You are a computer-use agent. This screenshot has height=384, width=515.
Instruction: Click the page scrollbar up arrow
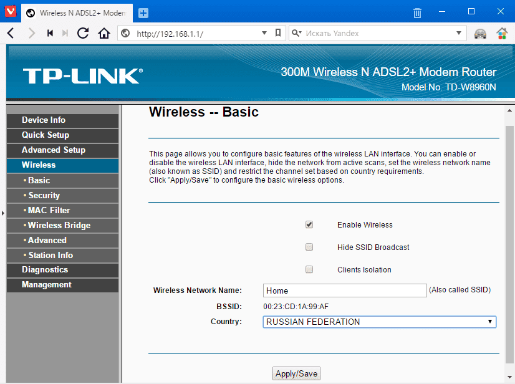(x=509, y=111)
